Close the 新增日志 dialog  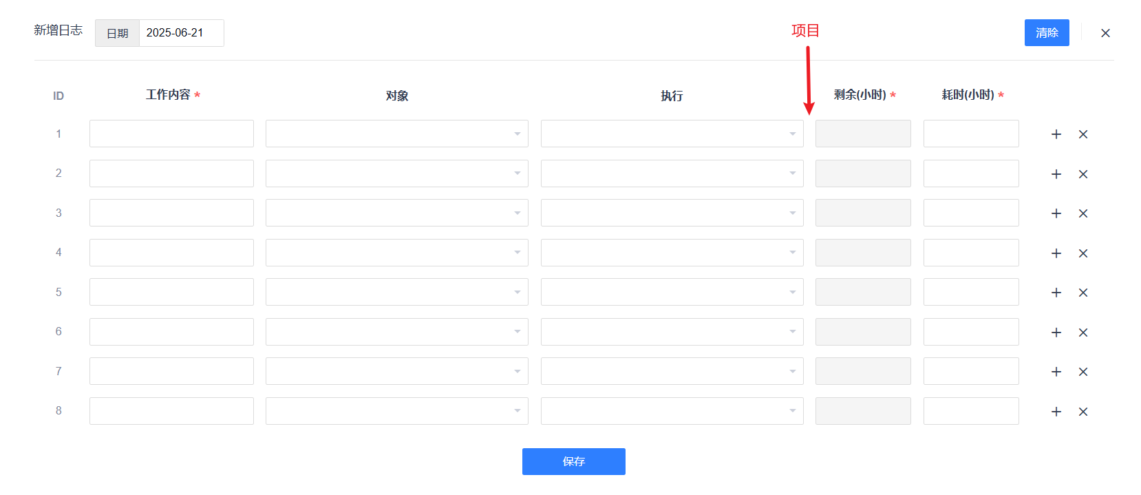[x=1105, y=33]
